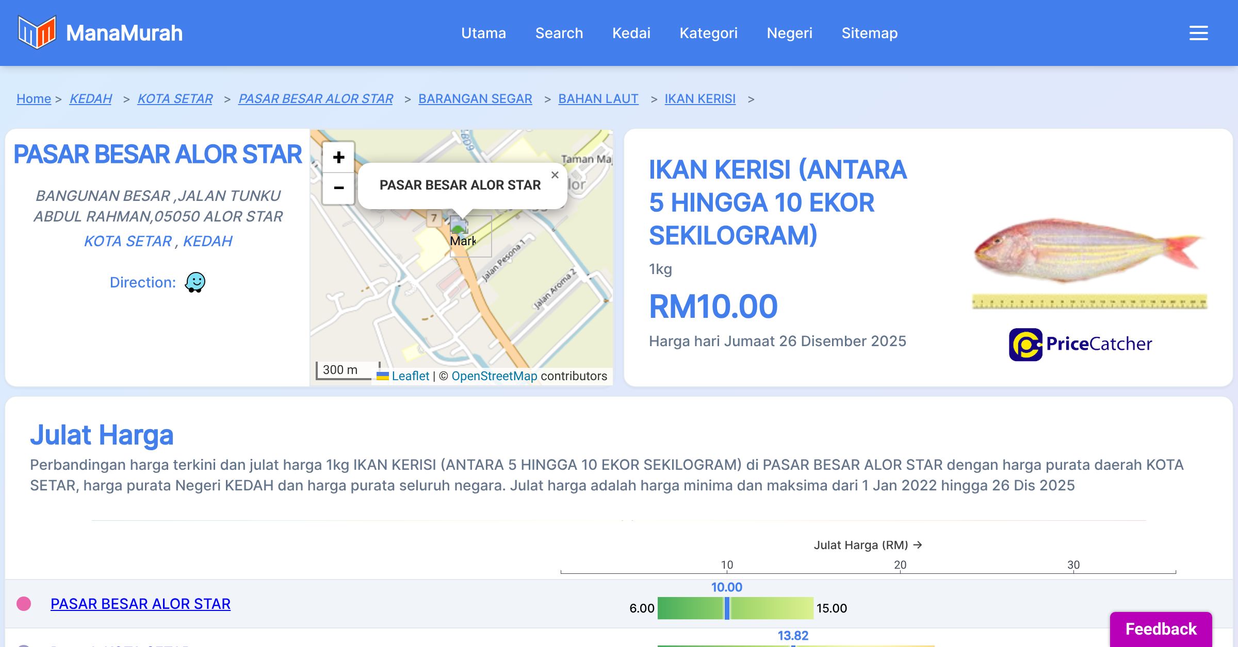Image resolution: width=1238 pixels, height=647 pixels.
Task: Zoom out on the map
Action: 338,188
